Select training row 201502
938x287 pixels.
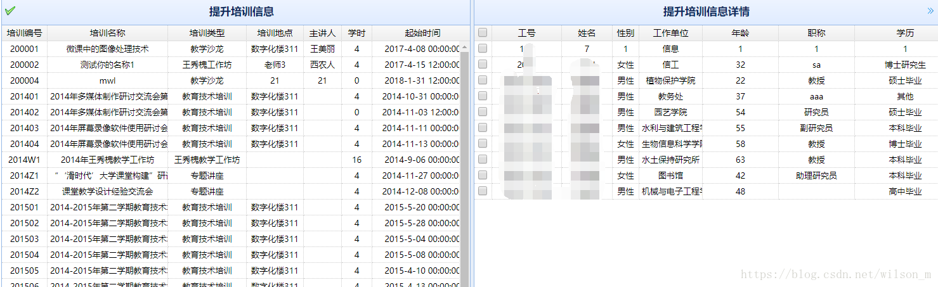[x=231, y=223]
